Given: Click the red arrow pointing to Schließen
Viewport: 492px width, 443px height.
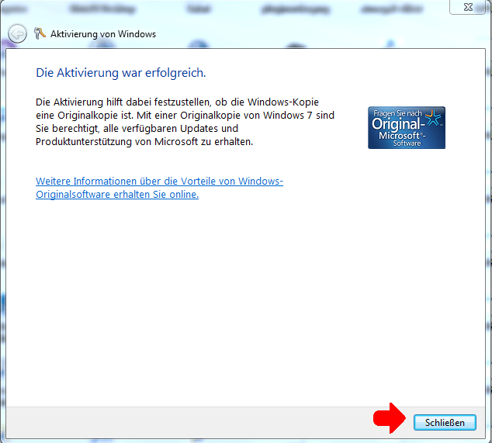Looking at the screenshot, I should pyautogui.click(x=389, y=420).
